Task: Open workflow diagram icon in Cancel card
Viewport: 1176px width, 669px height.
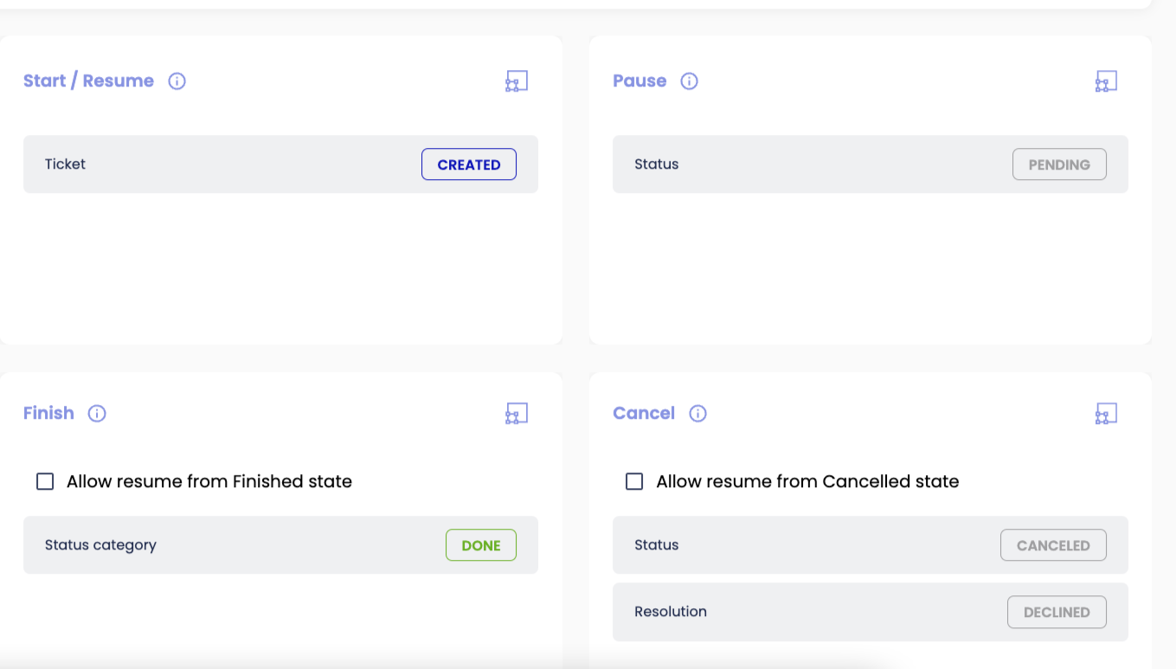Action: tap(1106, 414)
